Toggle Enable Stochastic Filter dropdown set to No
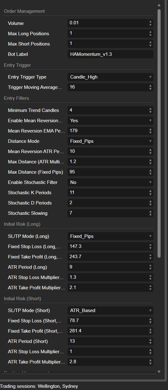168x390 pixels. click(x=110, y=182)
